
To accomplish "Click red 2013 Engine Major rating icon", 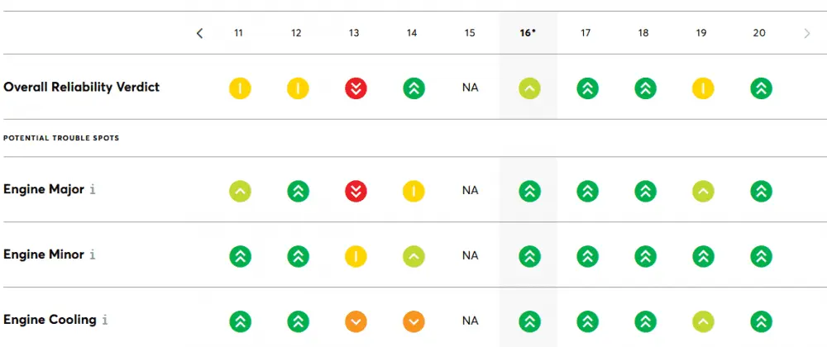I will coord(356,191).
